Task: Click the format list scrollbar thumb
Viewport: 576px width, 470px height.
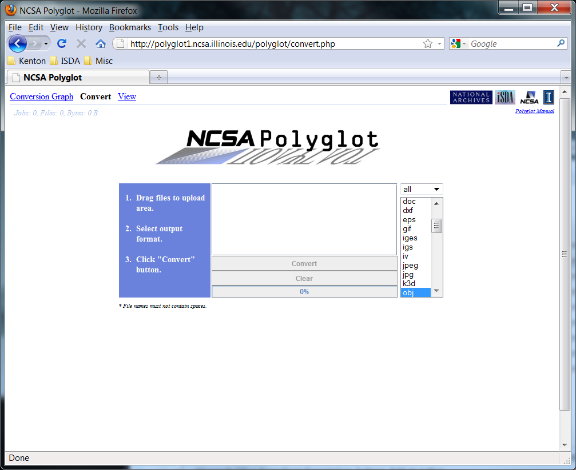Action: click(436, 226)
